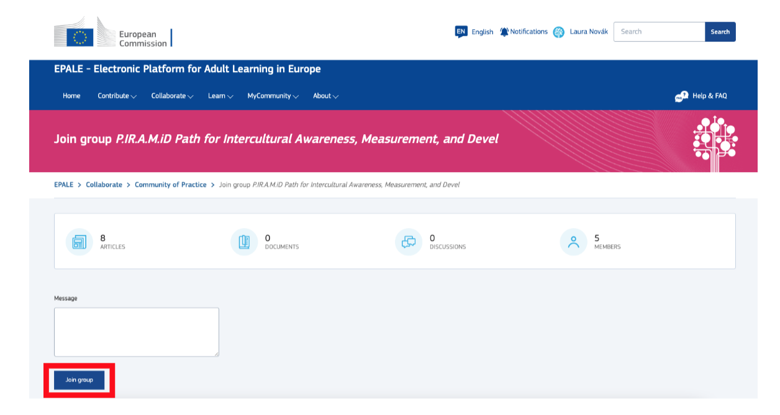This screenshot has height=415, width=780.
Task: Click the Articles newspaper icon
Action: tap(79, 242)
